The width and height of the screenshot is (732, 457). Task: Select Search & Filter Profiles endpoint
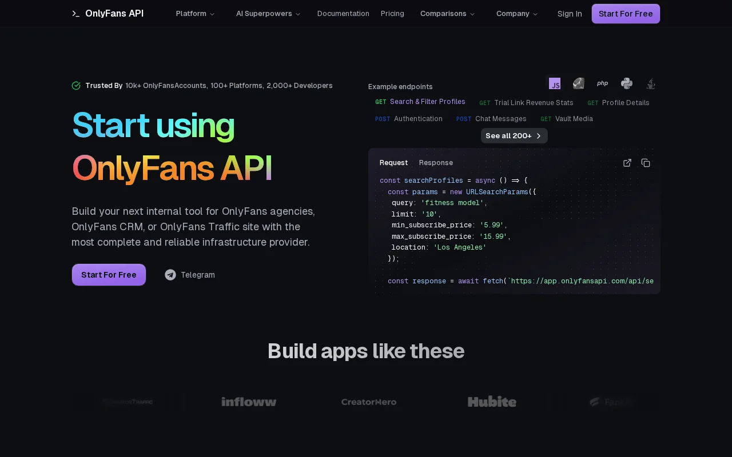420,102
